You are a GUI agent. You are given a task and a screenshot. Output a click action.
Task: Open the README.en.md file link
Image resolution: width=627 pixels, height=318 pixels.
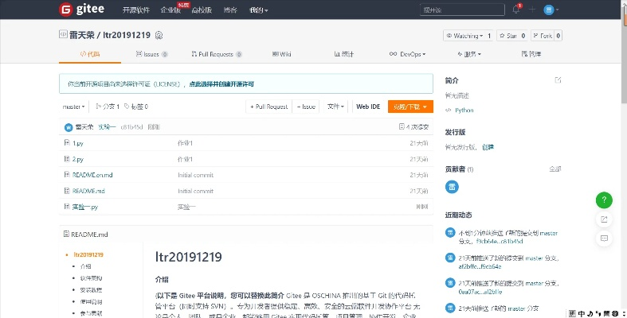[92, 175]
